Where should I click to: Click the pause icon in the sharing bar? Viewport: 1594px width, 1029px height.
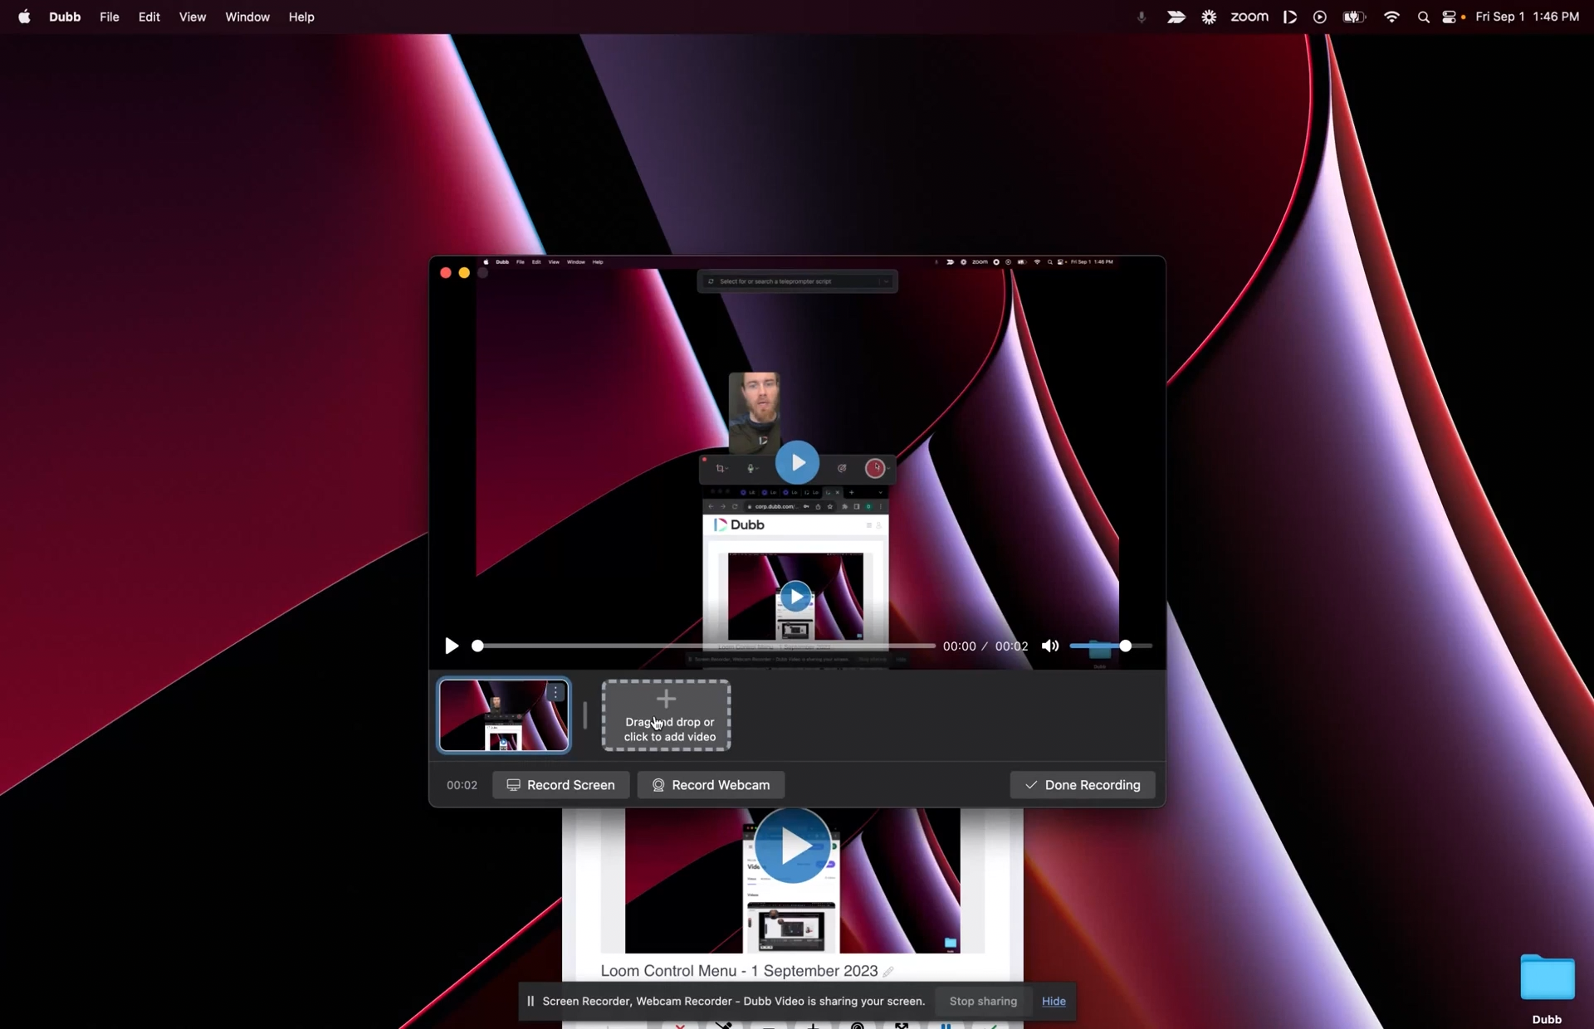coord(531,1001)
